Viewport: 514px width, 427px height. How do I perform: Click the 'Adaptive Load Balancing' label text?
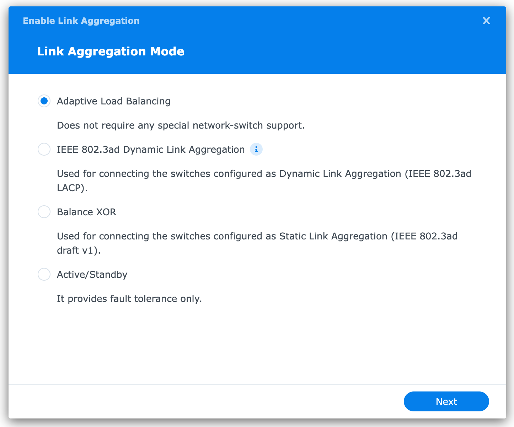113,101
